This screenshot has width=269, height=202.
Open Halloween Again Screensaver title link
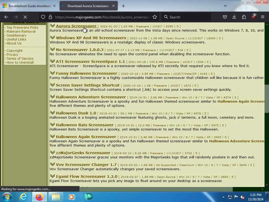(x=86, y=137)
